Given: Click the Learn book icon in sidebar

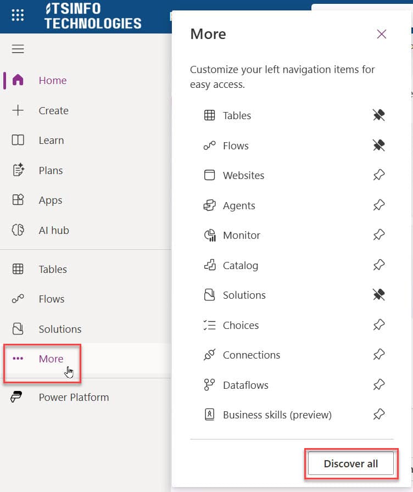Looking at the screenshot, I should point(18,140).
